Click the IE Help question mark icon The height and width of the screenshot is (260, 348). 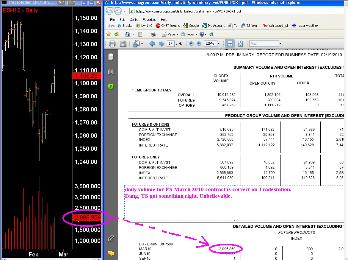pos(202,34)
